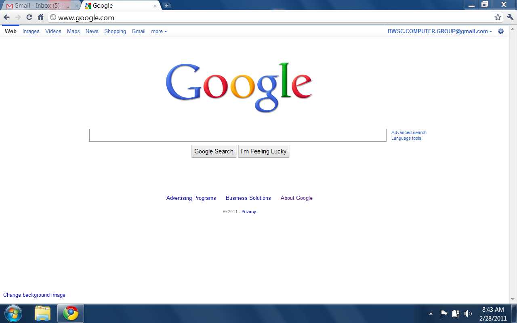Expand the BWSC.COMPUTER.GROUP@gmail.com account dropdown
Screen dimensions: 517x323
click(440, 31)
